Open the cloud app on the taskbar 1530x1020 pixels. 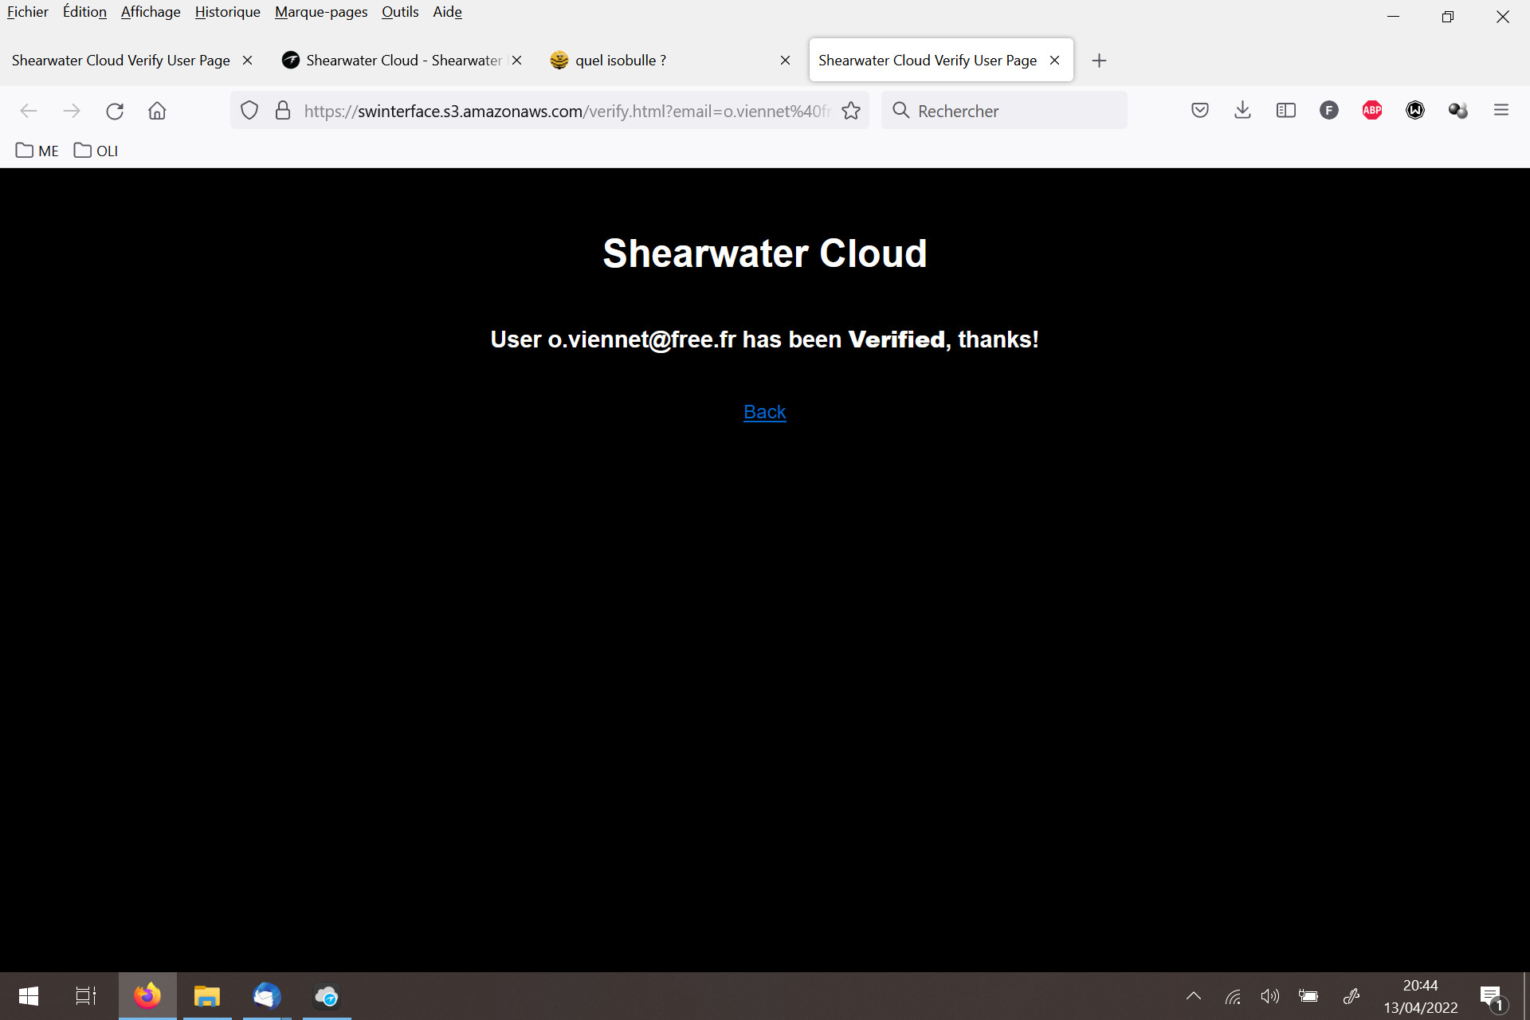[327, 996]
